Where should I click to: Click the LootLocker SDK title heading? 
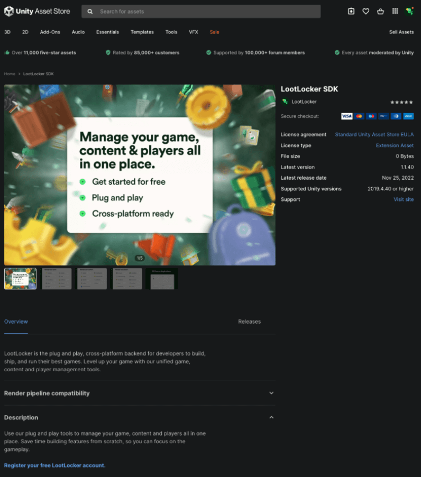click(309, 89)
